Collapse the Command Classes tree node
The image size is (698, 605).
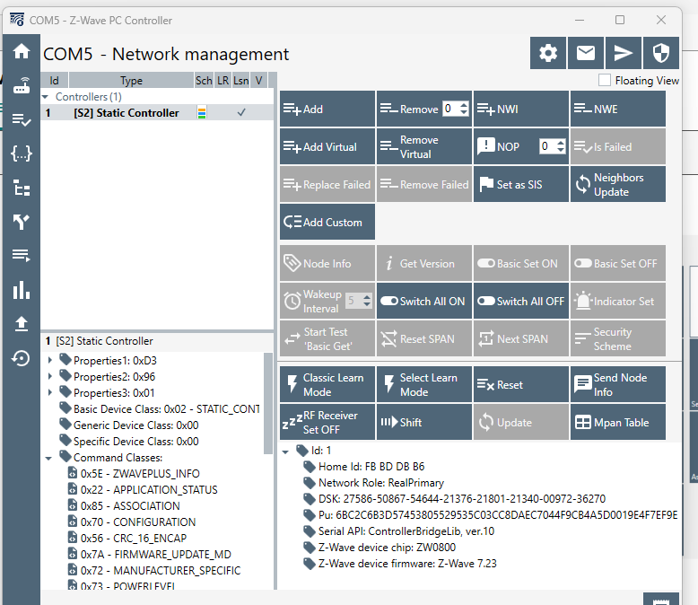(x=50, y=458)
